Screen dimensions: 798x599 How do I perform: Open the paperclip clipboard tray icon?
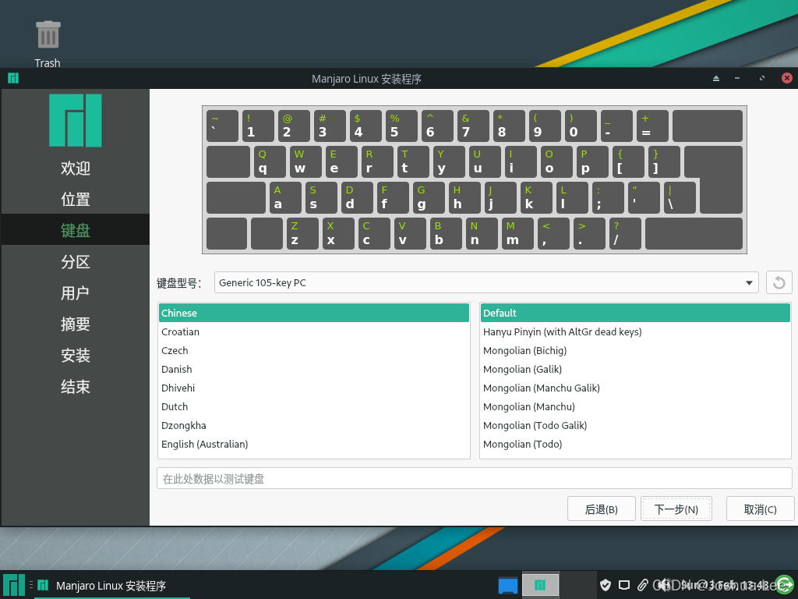[642, 585]
